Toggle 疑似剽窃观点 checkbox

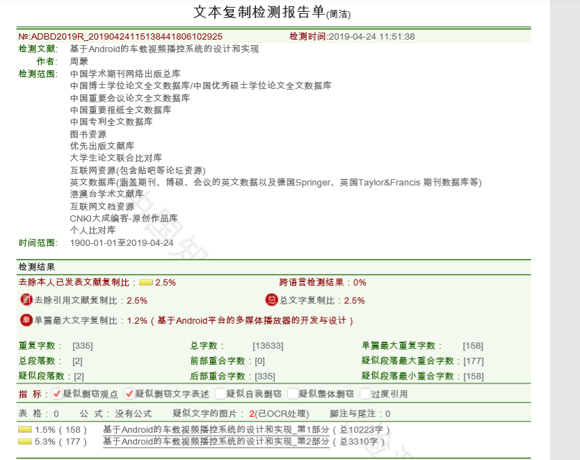coord(56,393)
